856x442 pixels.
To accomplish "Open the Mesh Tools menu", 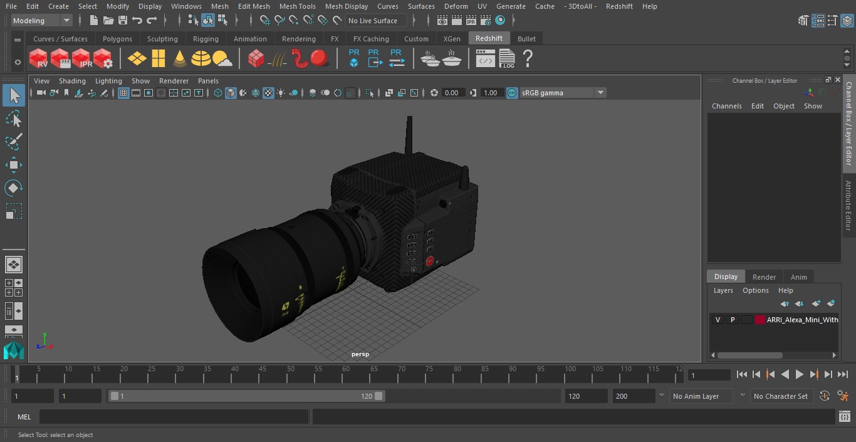I will click(x=297, y=6).
